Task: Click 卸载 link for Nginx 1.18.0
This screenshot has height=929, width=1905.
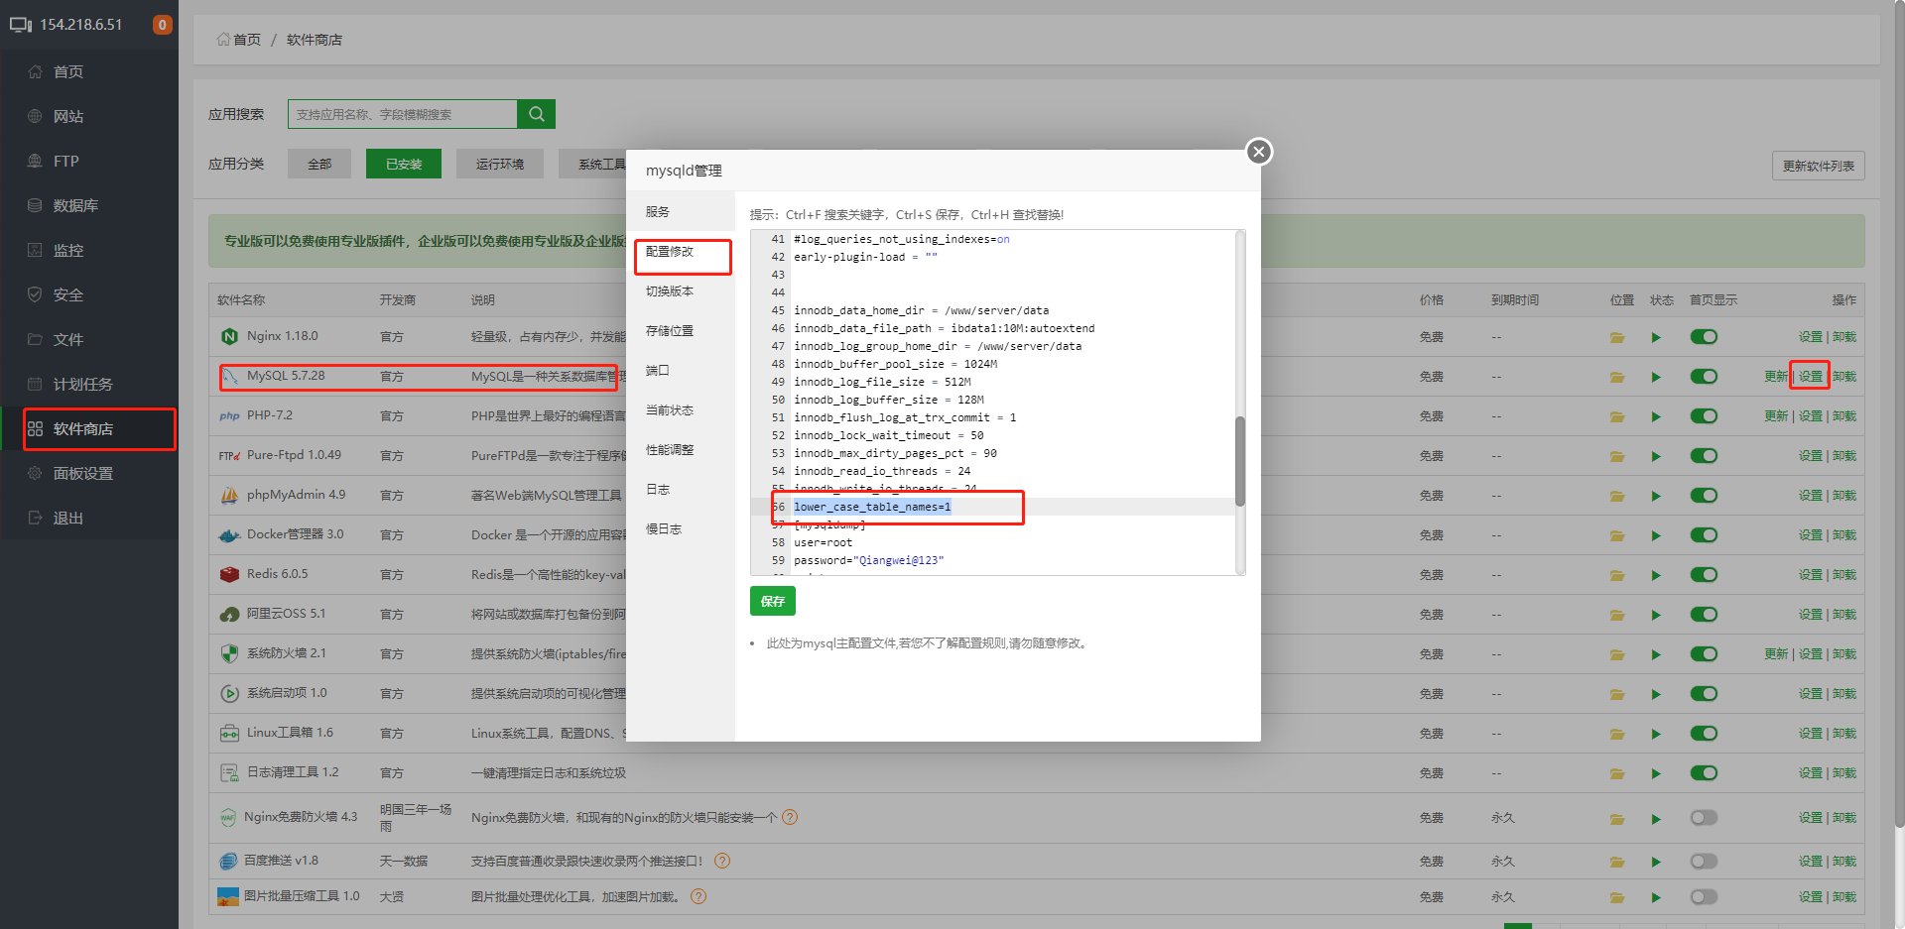Action: coord(1844,337)
